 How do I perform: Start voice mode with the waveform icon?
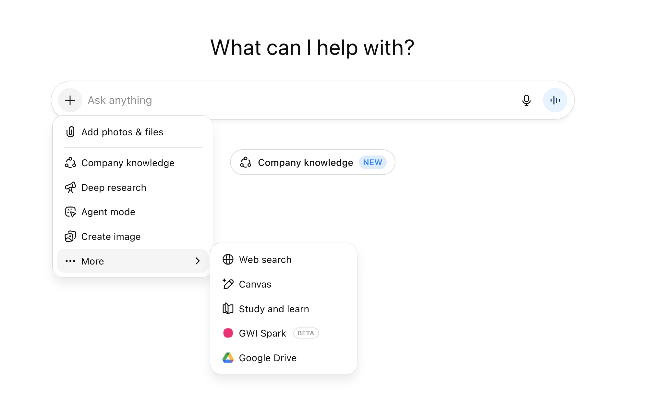[x=555, y=100]
